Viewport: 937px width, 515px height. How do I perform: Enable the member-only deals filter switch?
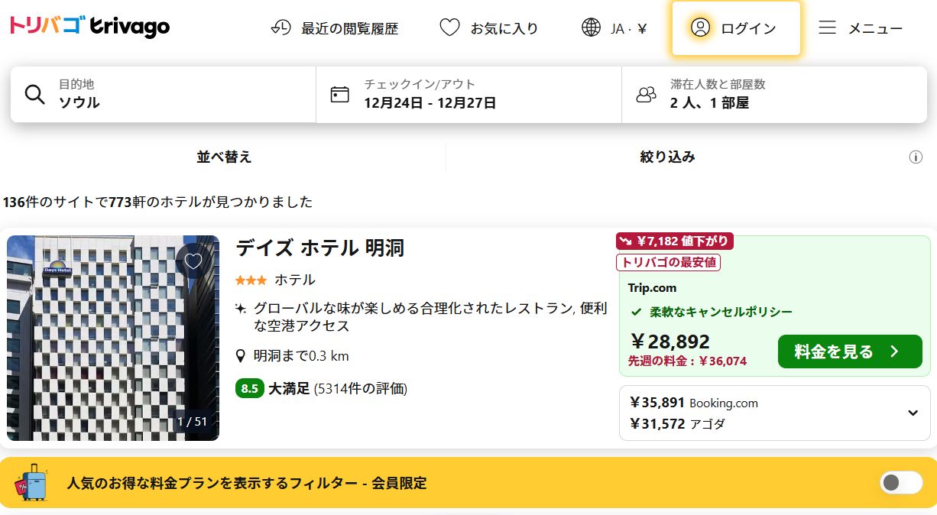901,483
